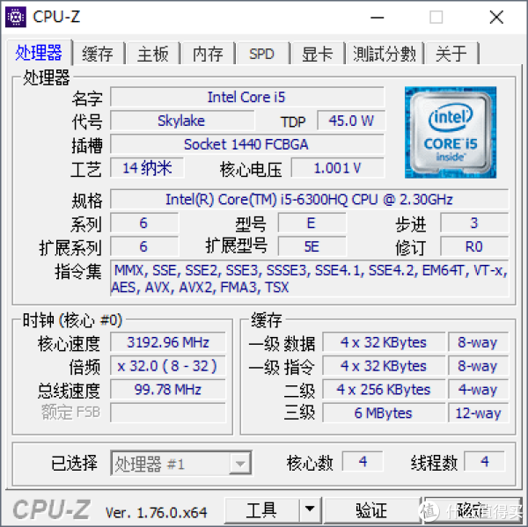Show the 关于 tab

[451, 54]
